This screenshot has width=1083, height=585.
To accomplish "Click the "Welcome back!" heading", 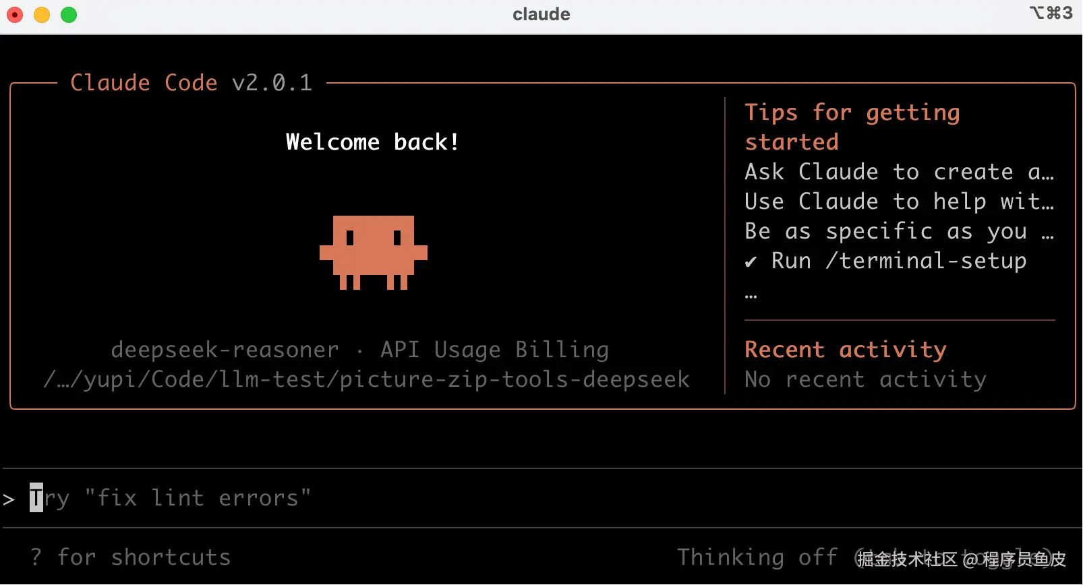I will coord(373,142).
